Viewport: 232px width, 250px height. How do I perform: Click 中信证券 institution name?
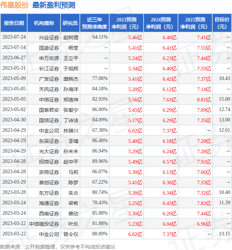[x=49, y=100]
